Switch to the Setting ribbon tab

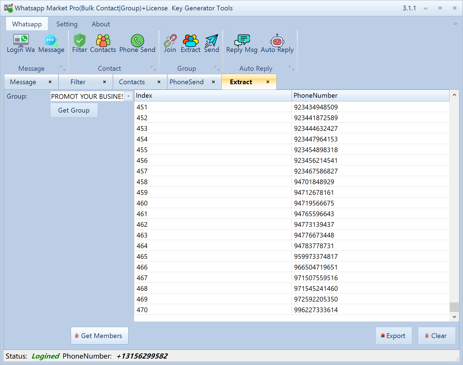[67, 24]
